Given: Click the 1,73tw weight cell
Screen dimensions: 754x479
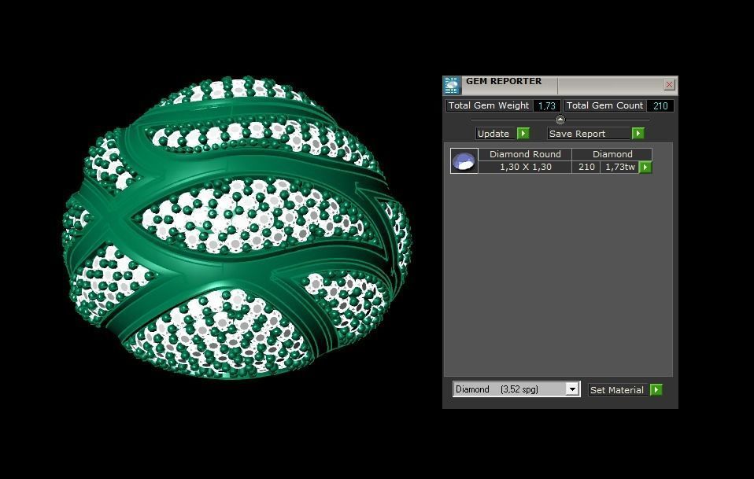Looking at the screenshot, I should tap(620, 168).
